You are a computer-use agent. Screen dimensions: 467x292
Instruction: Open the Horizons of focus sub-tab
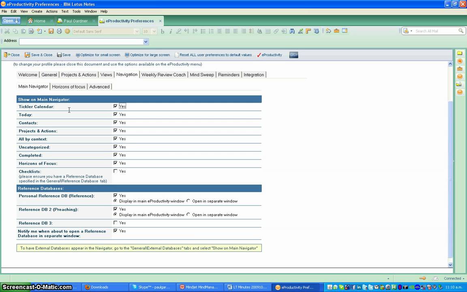(69, 87)
